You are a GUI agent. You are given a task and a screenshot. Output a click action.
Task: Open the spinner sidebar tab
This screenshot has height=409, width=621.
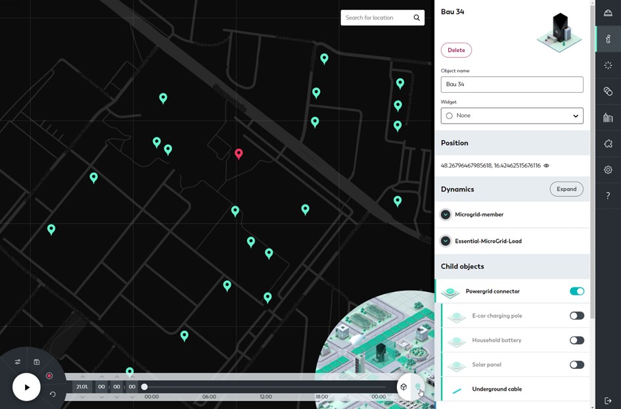tap(608, 65)
